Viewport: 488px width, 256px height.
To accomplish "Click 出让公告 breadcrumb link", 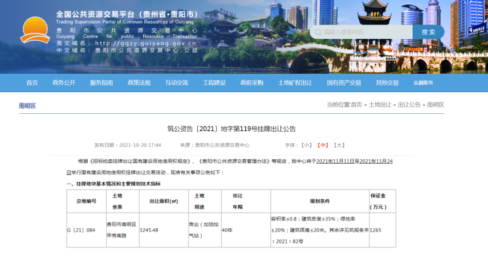I will (410, 105).
